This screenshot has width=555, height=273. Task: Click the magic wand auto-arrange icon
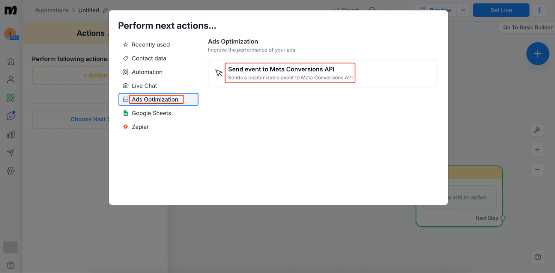pos(537,130)
